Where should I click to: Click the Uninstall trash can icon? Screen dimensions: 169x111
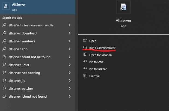[85, 76]
